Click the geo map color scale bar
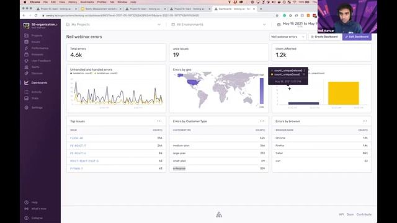397x223 pixels. point(262,91)
